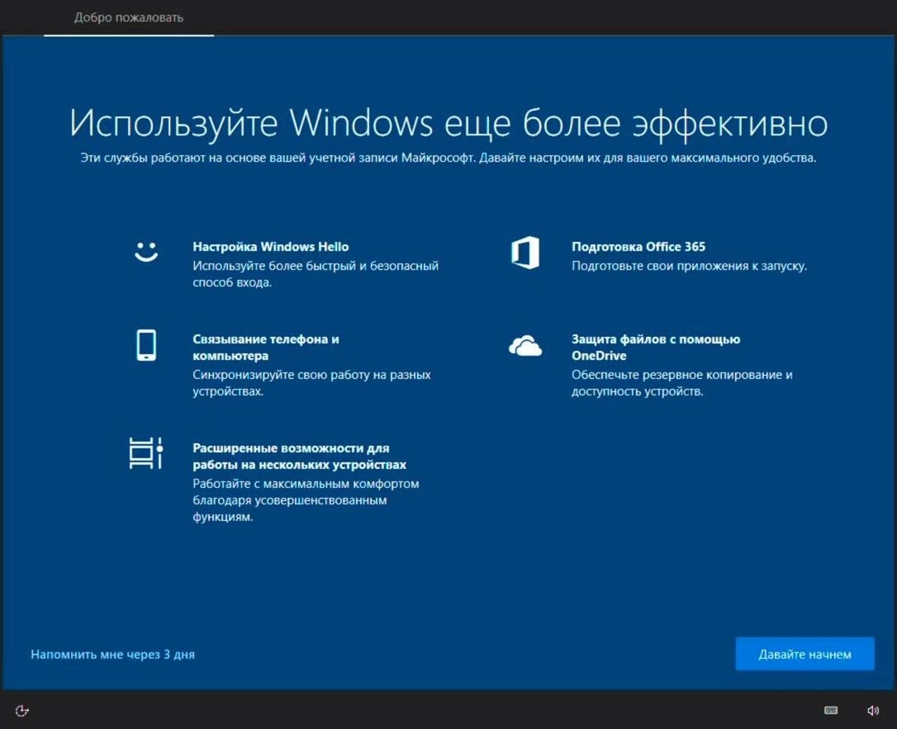Click the "Подготовьте свои приложения к запуску" text
The image size is (897, 729).
tap(689, 266)
